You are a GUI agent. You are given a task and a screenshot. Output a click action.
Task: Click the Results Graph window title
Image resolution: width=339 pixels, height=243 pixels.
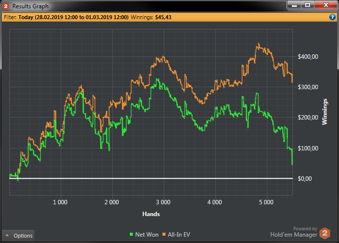[30, 6]
